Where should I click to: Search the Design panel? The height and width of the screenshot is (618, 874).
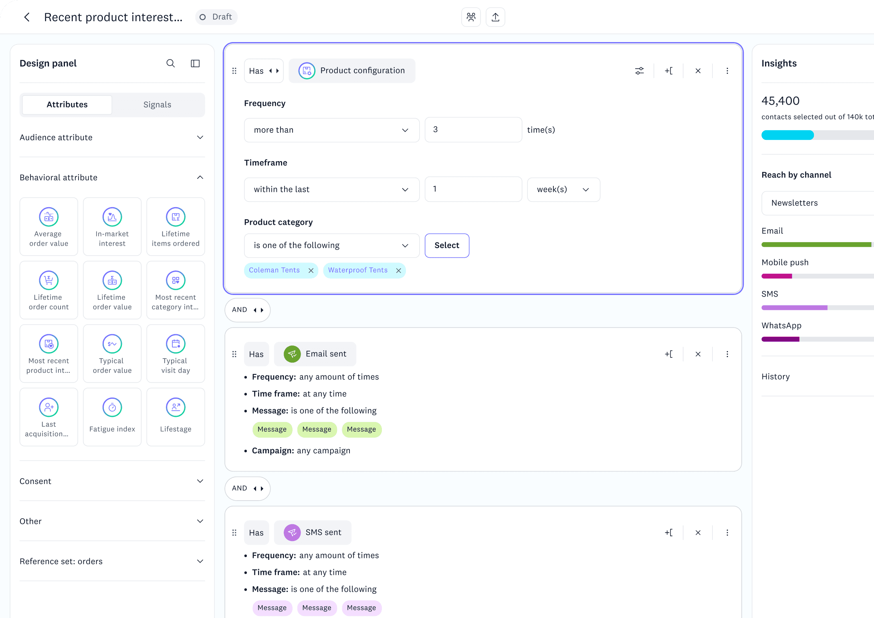click(171, 63)
